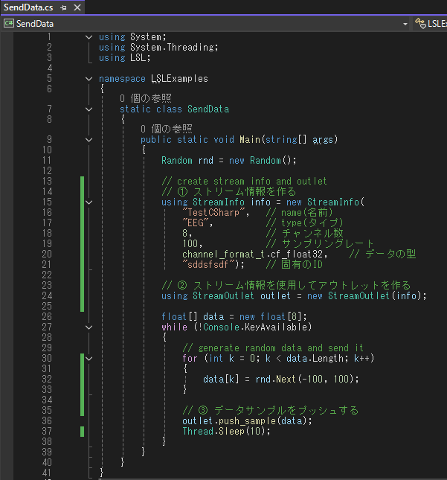This screenshot has width=447, height=480.
Task: Click float[] data declaration line
Action: [x=234, y=316]
